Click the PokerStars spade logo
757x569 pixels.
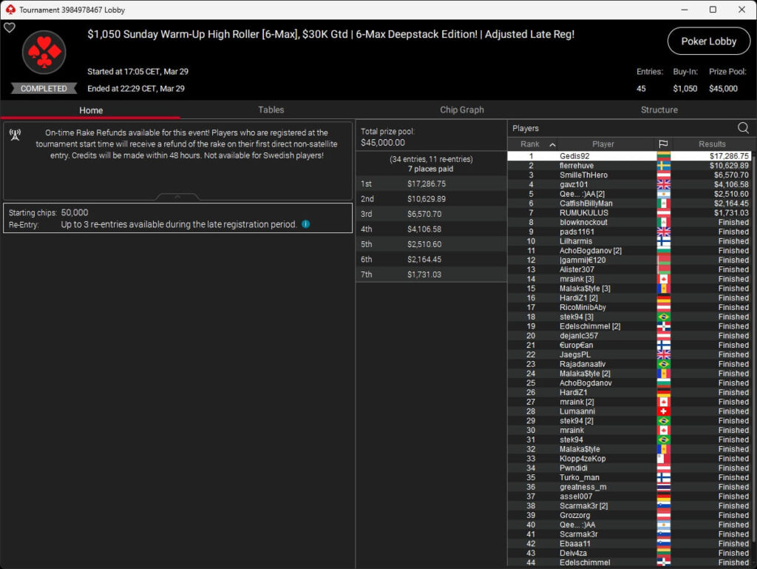click(x=44, y=53)
